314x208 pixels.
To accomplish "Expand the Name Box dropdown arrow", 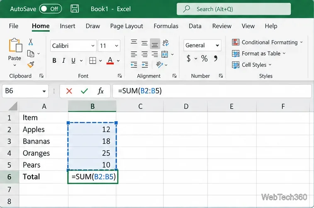I will (x=44, y=91).
